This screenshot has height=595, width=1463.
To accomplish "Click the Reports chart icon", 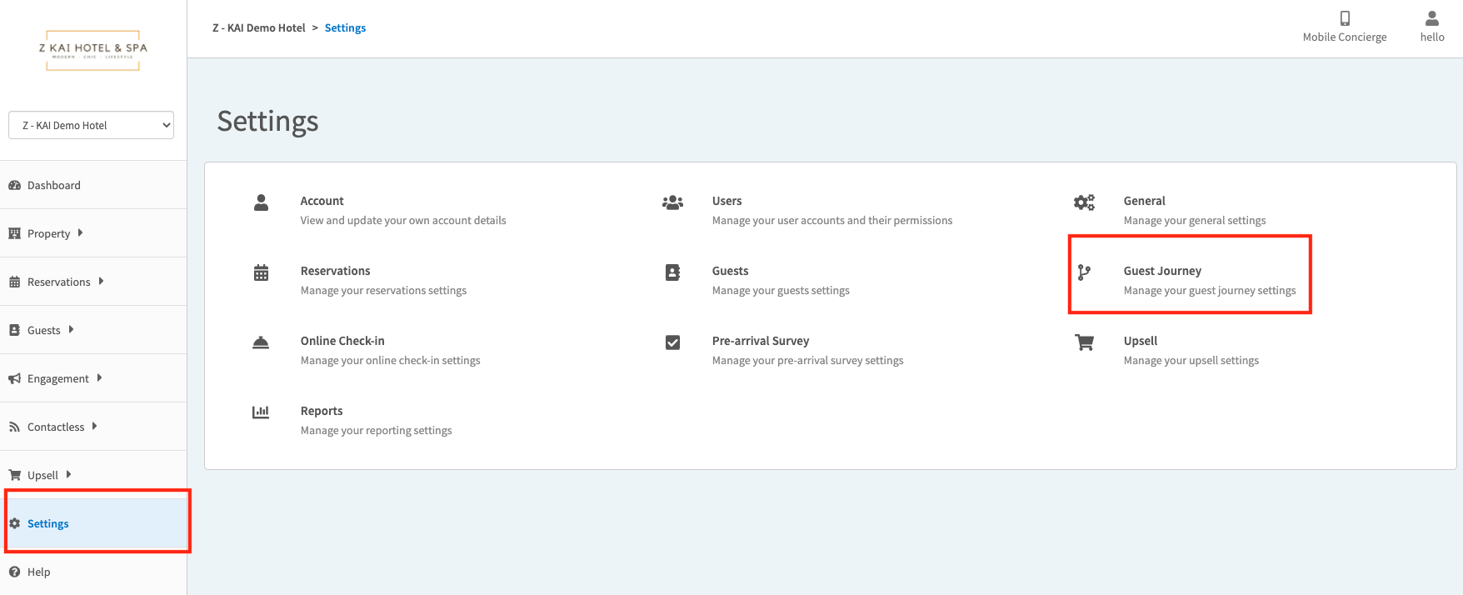I will tap(261, 412).
